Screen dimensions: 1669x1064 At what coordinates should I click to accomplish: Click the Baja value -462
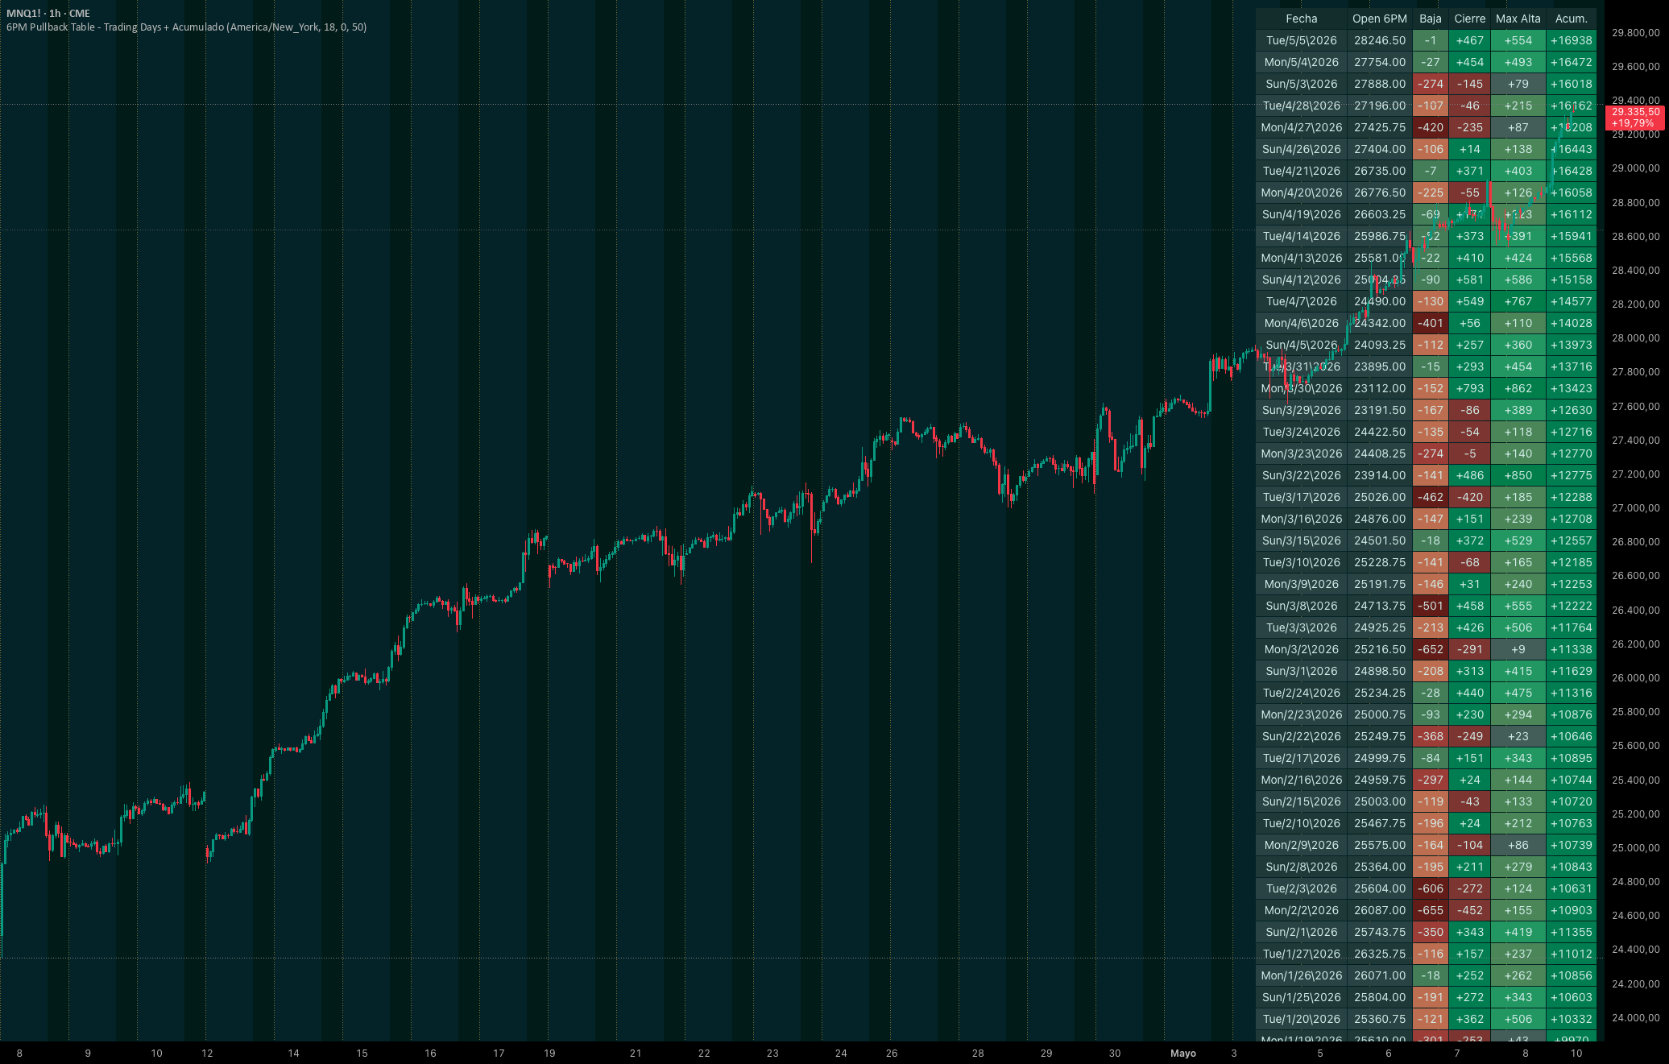click(1431, 497)
